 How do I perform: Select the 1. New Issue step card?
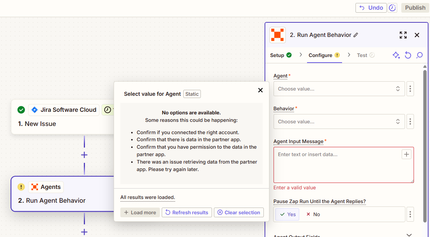[63, 117]
